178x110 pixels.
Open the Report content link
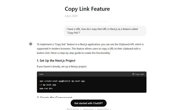pos(73,109)
